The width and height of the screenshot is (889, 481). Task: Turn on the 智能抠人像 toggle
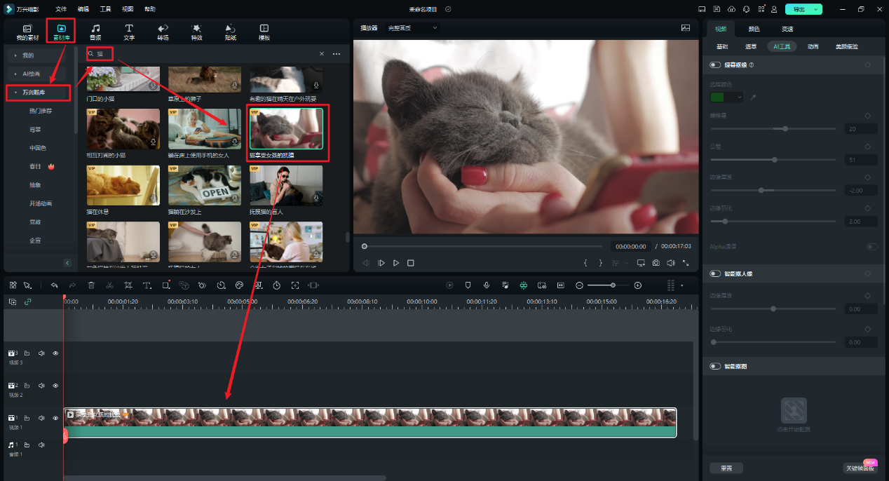715,273
